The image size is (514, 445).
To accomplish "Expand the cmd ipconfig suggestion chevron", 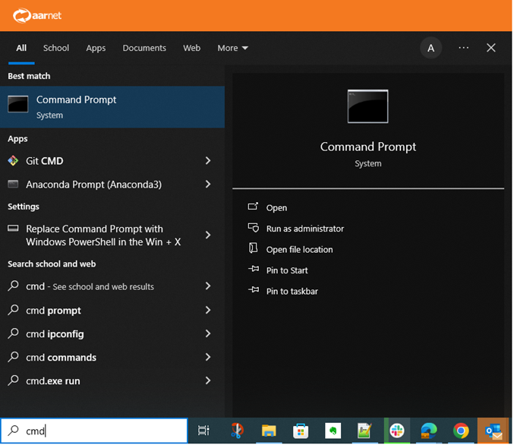I will [x=208, y=334].
